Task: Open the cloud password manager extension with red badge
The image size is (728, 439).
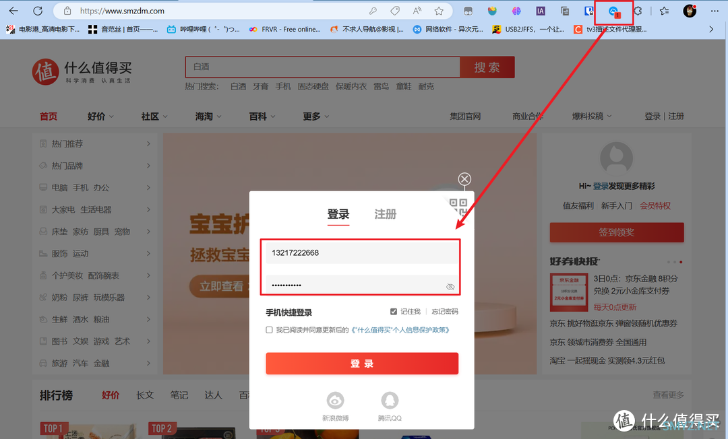Action: pos(614,11)
